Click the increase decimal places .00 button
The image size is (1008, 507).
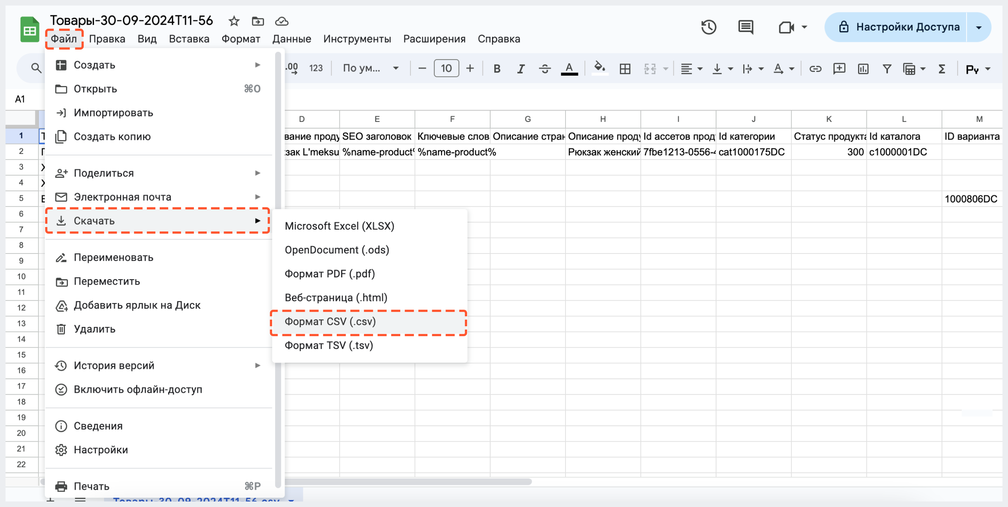[x=291, y=68]
